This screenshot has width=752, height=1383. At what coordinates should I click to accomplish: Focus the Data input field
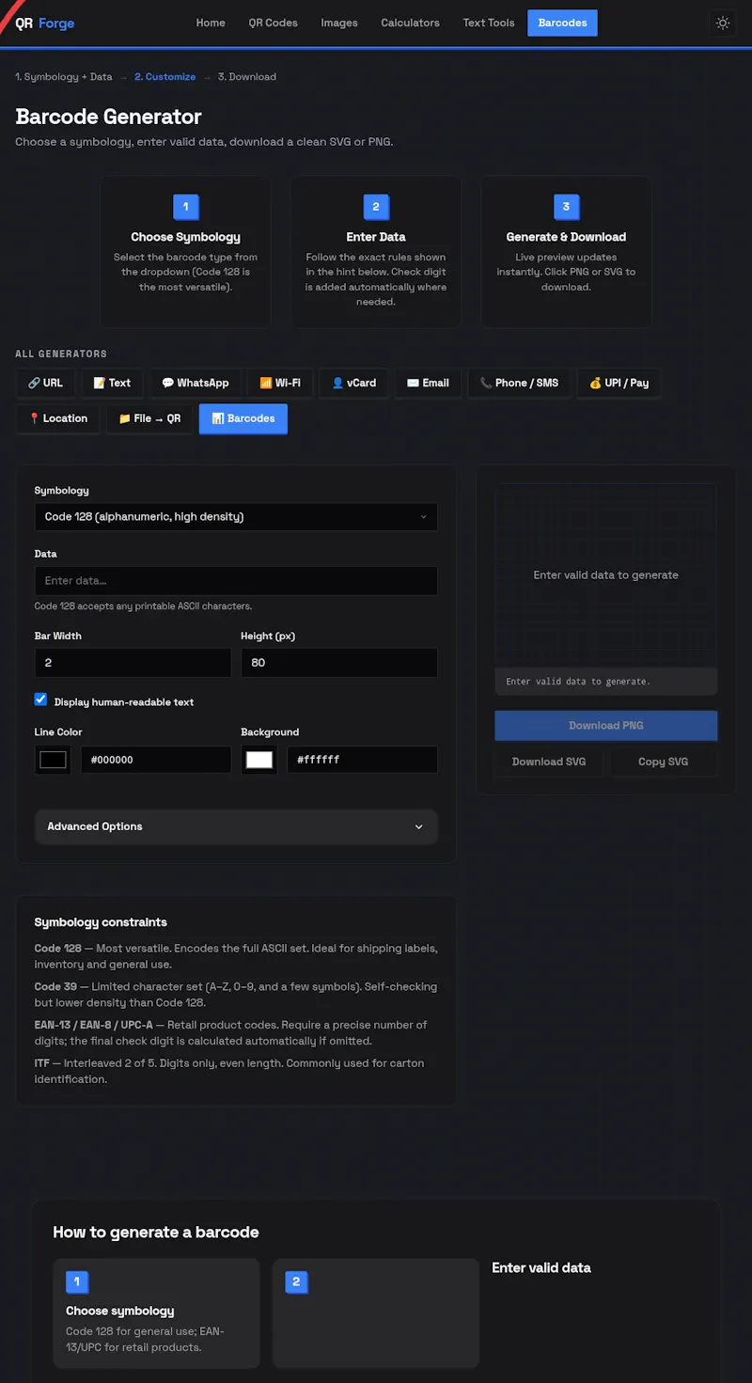pyautogui.click(x=236, y=580)
